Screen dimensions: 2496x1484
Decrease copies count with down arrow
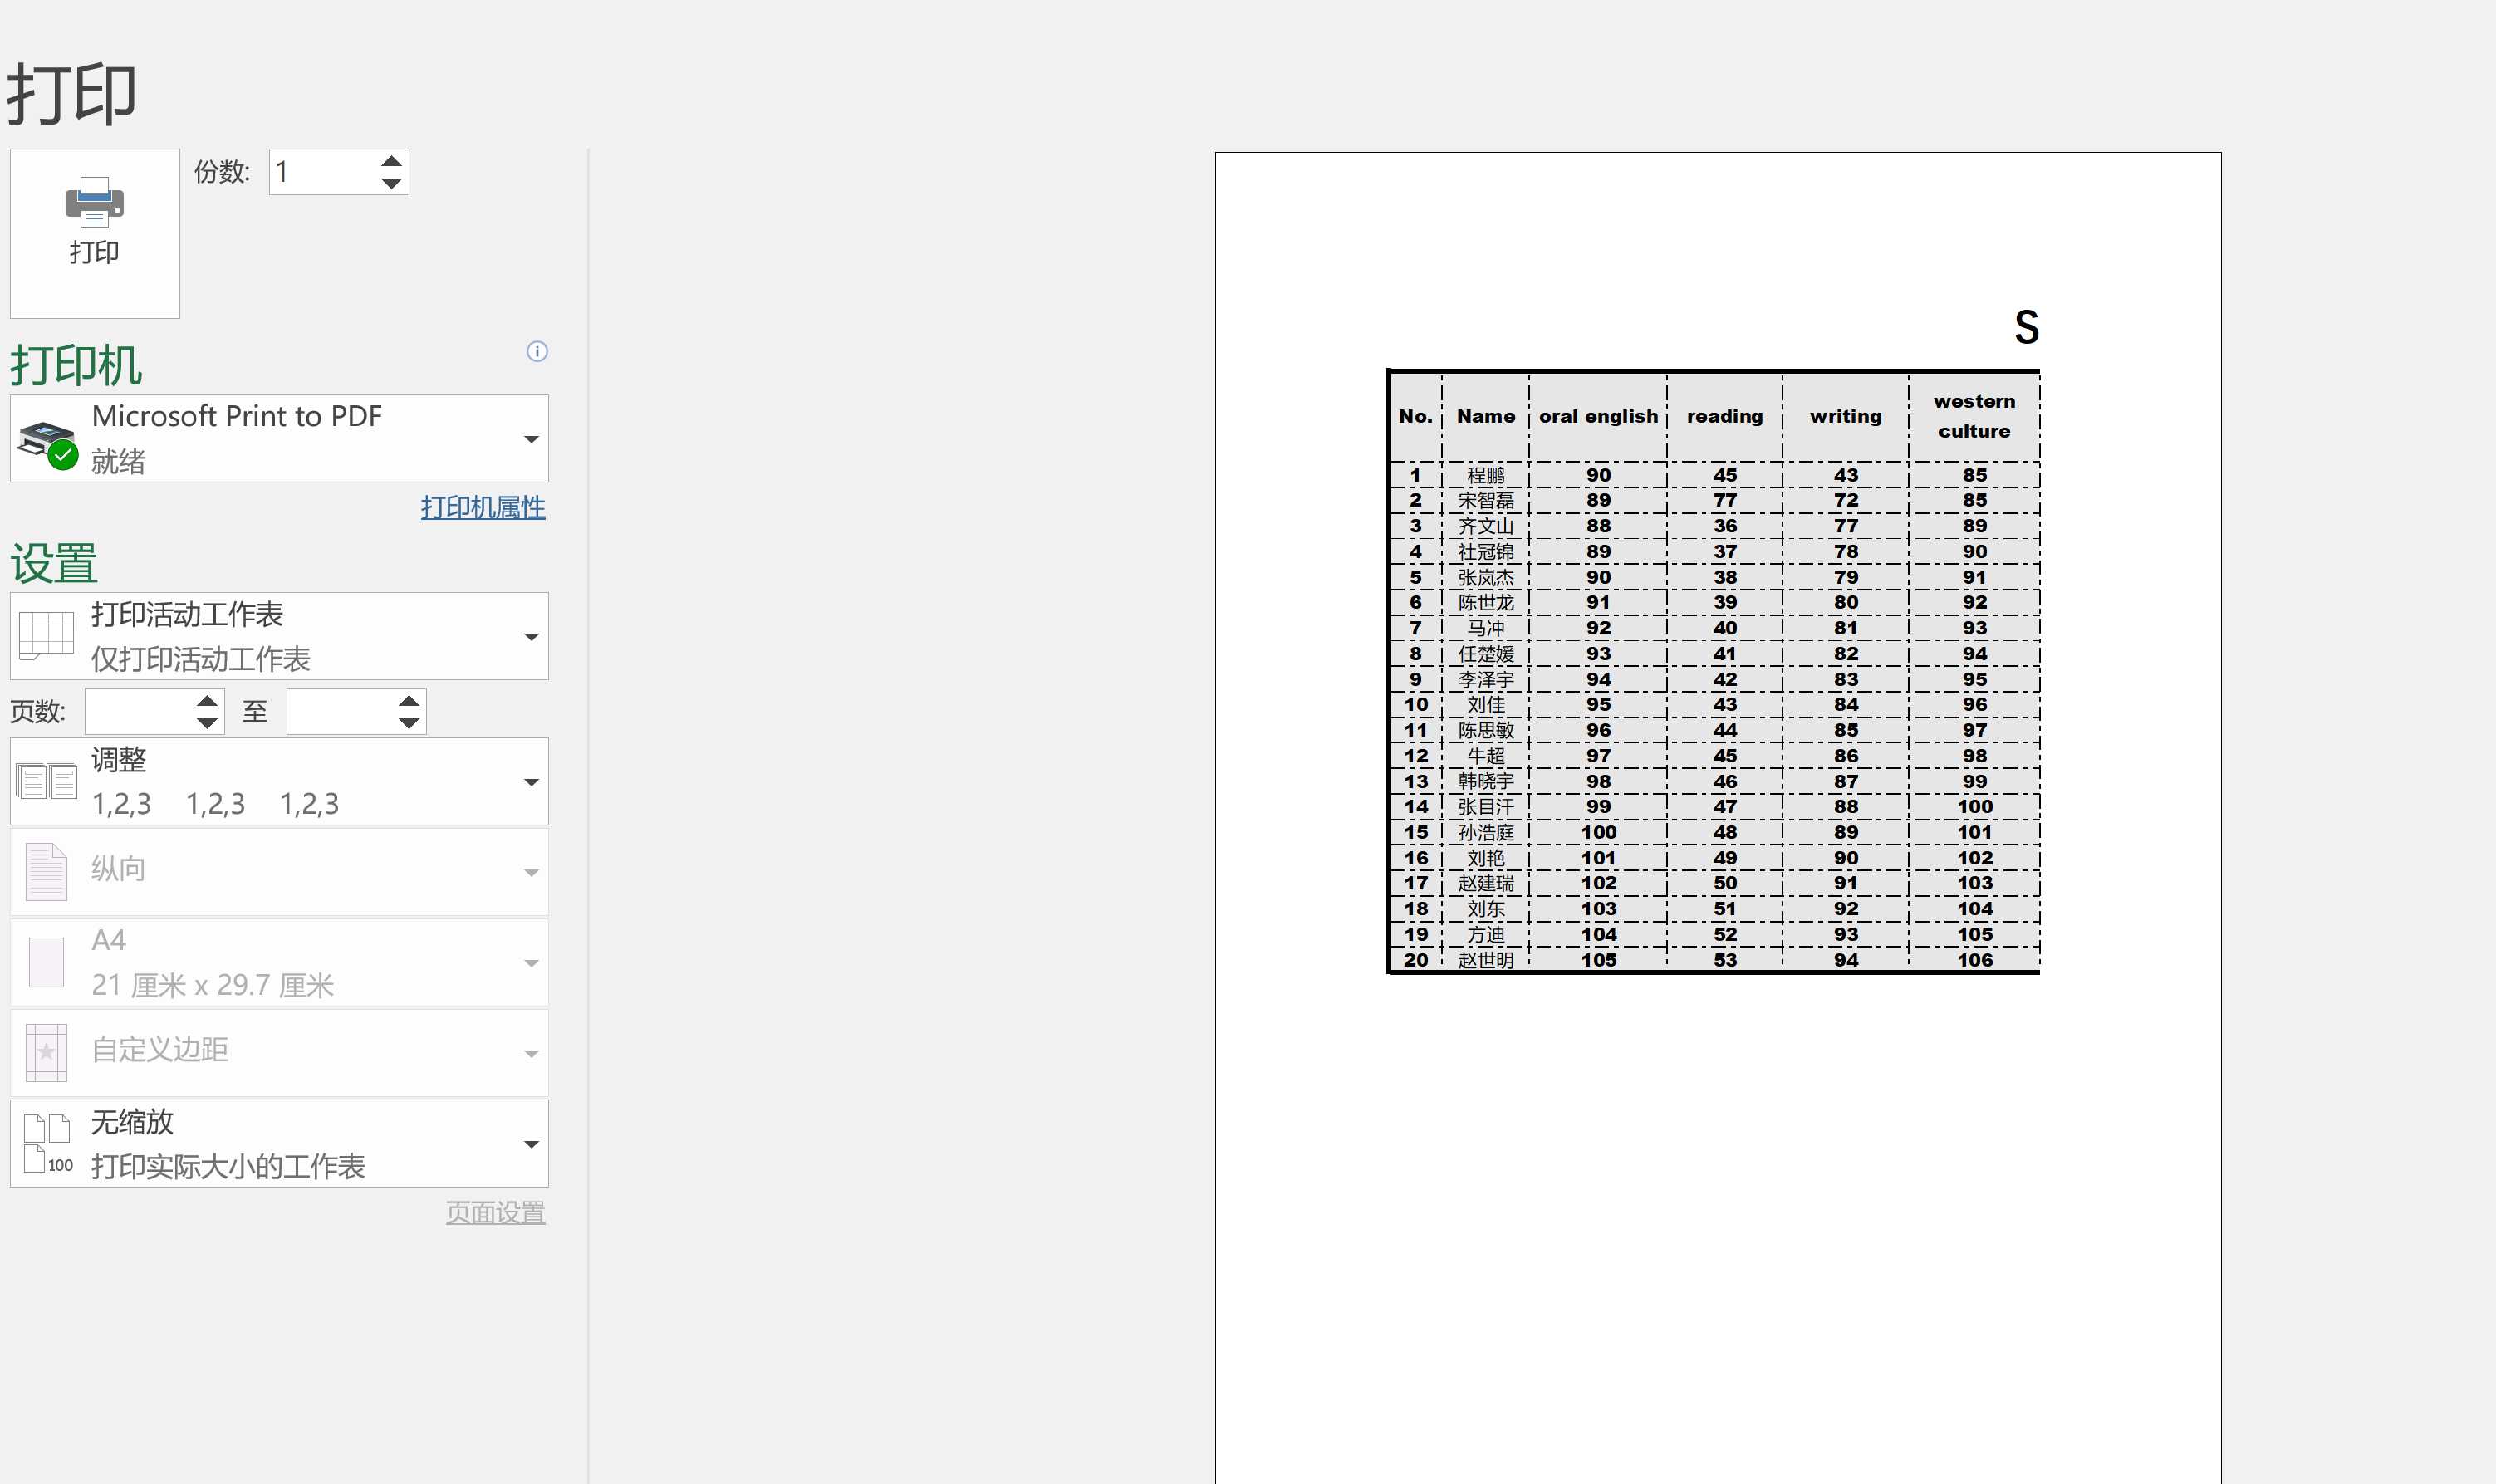(391, 183)
